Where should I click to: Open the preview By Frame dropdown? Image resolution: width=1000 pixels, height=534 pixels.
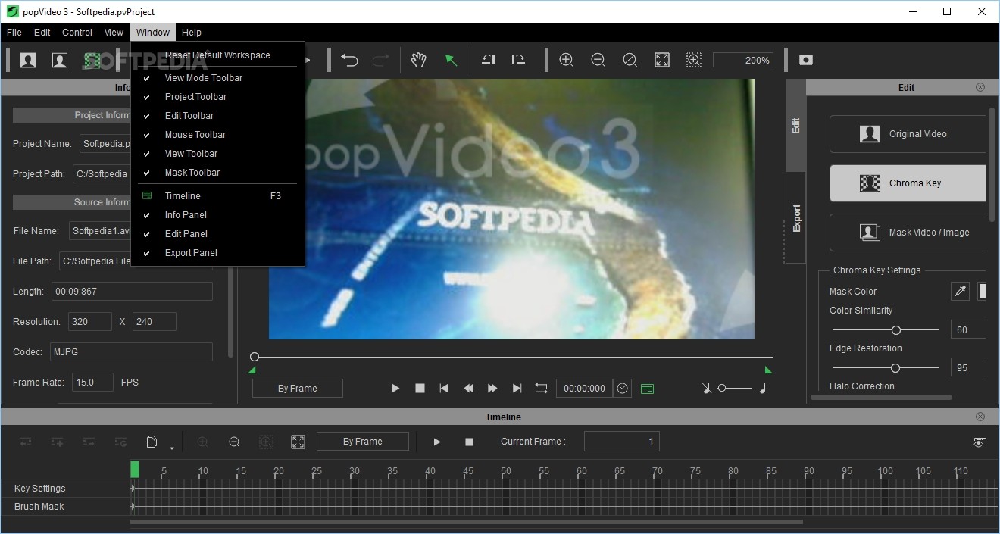point(298,389)
